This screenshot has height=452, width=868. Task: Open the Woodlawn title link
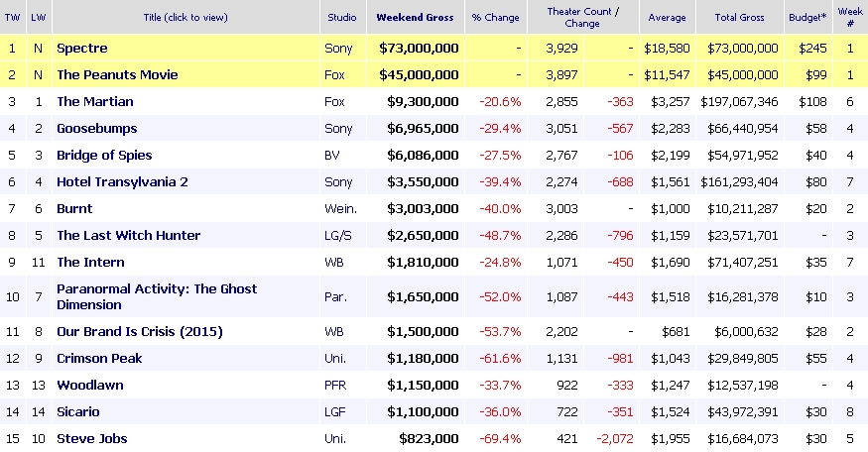coord(89,385)
